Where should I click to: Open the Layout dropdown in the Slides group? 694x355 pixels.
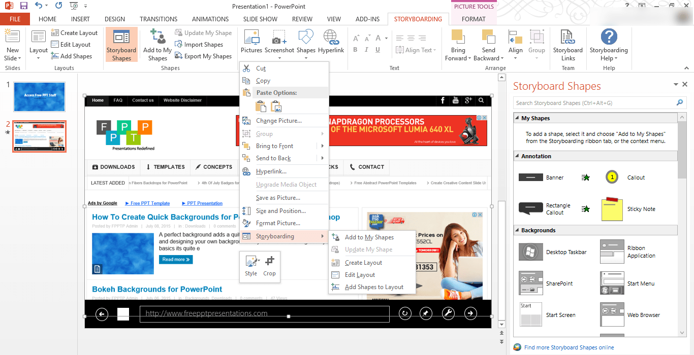(39, 54)
